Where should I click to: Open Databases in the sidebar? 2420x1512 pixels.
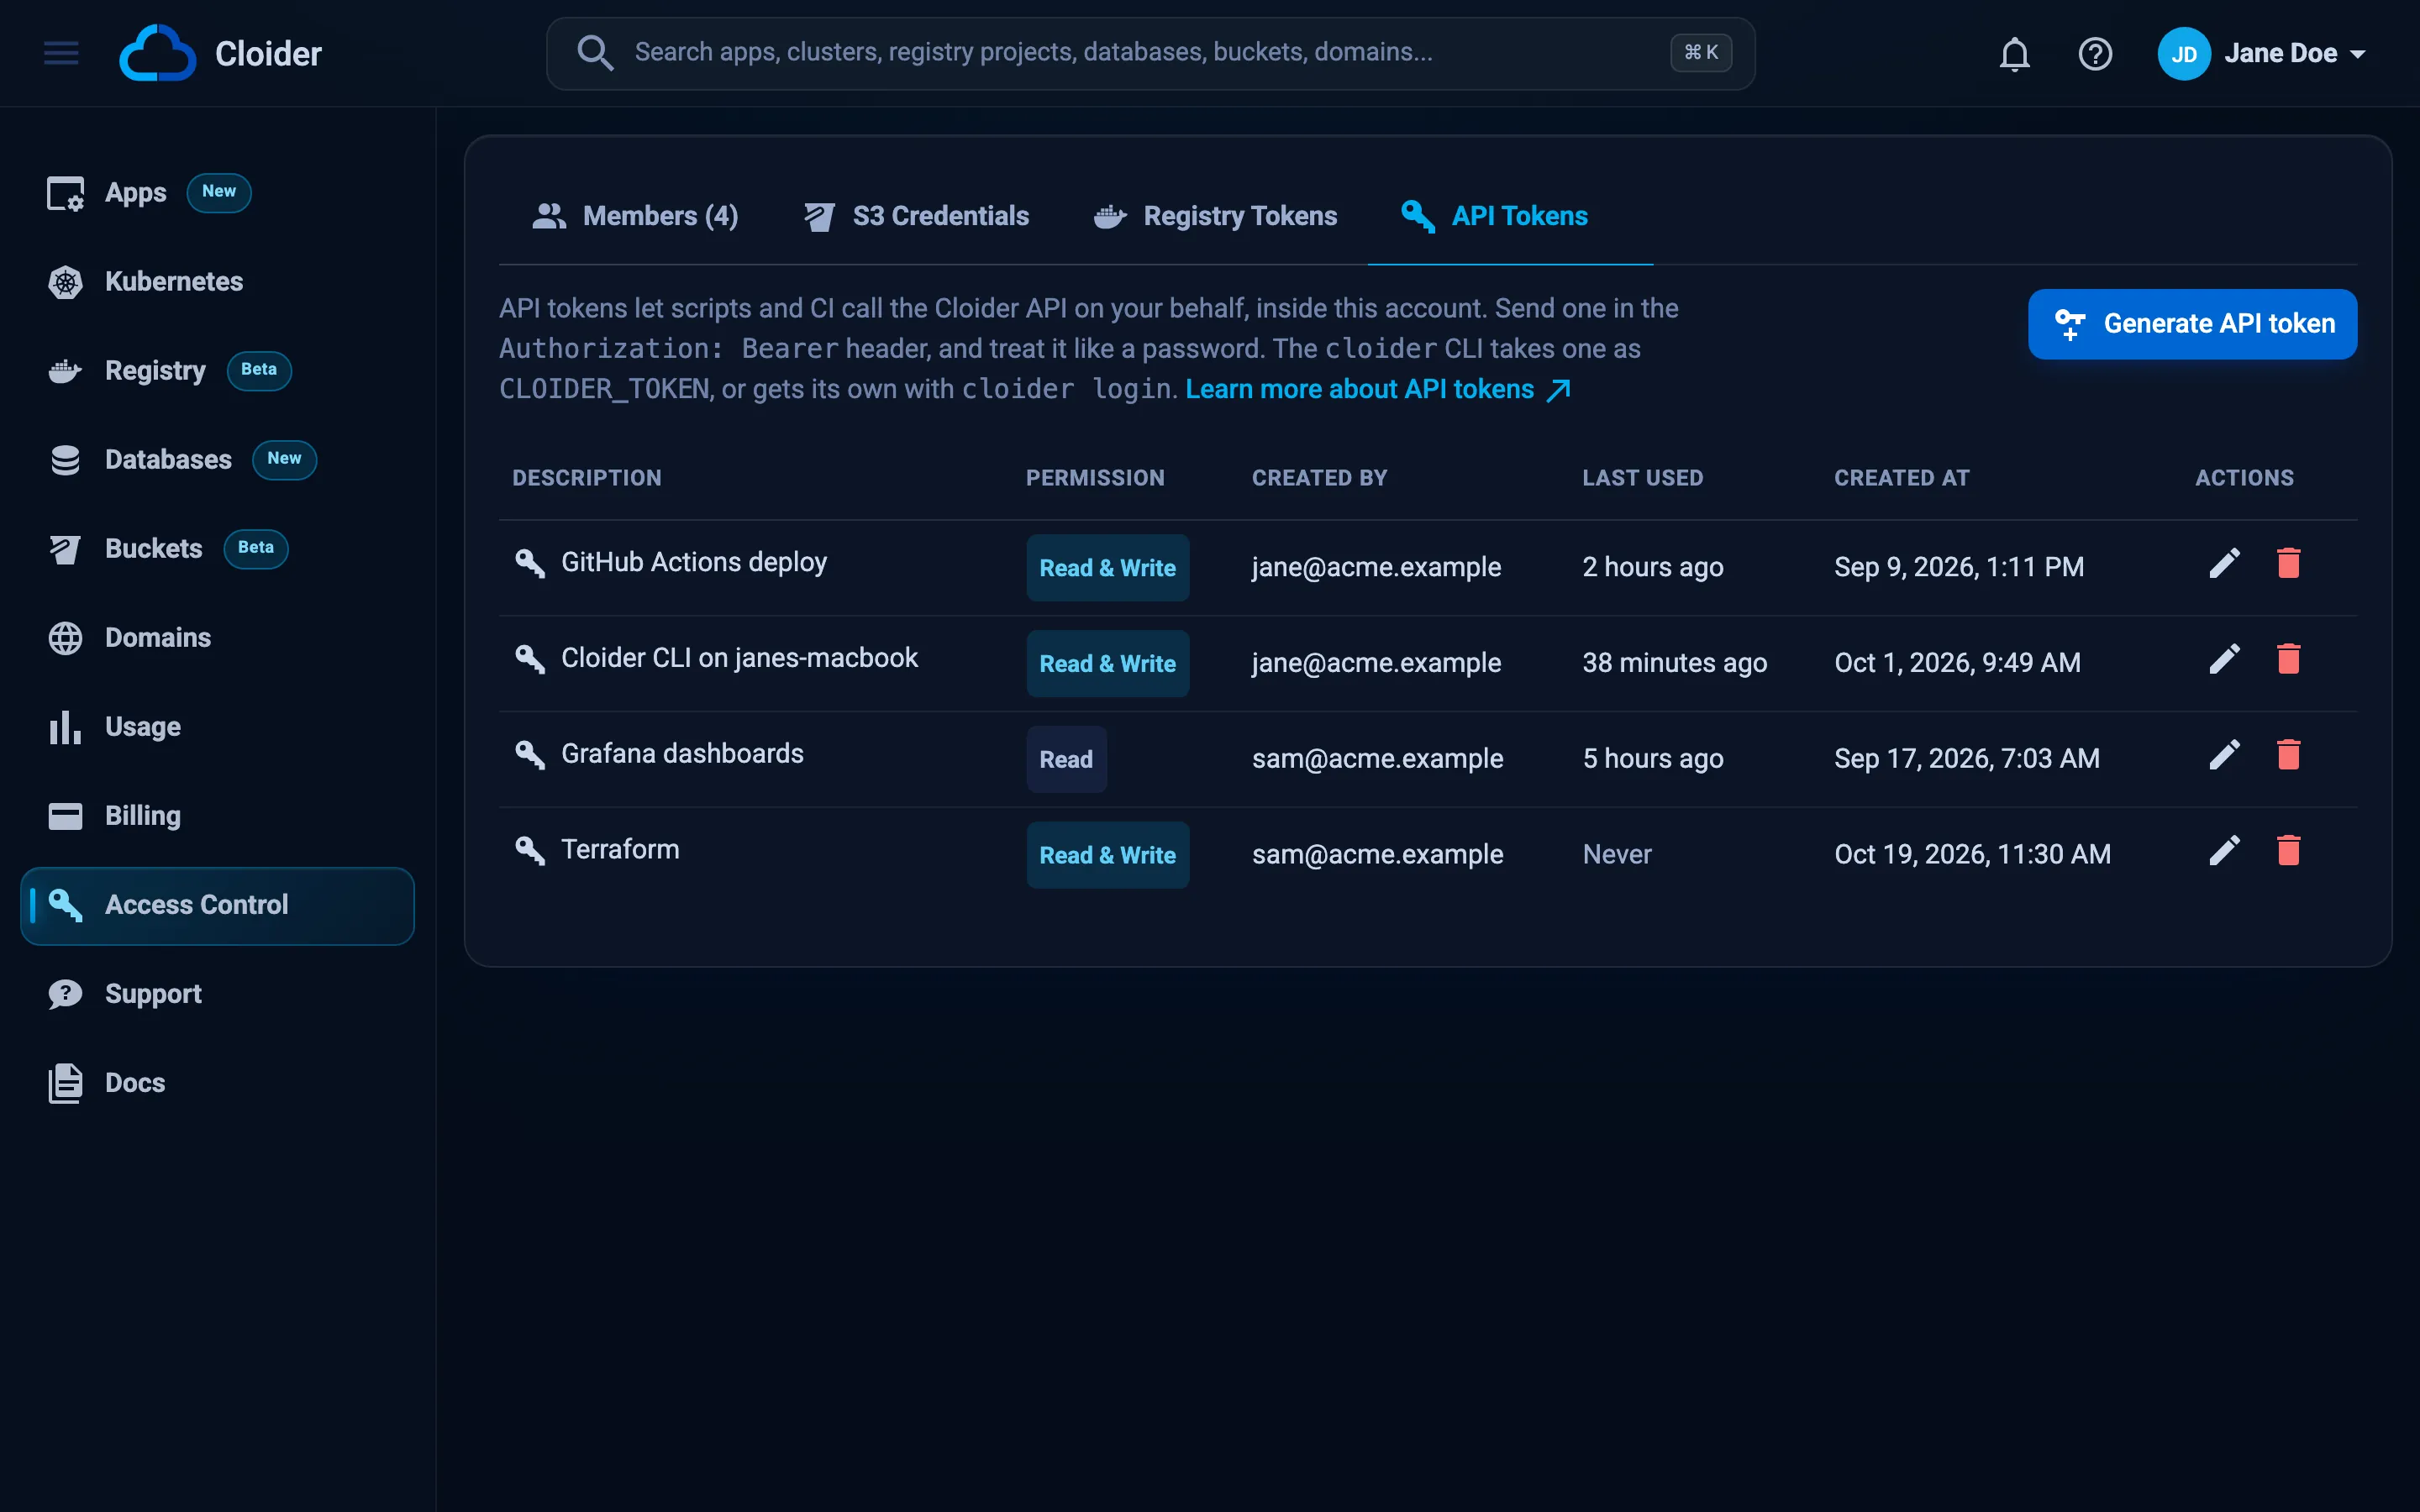coord(217,460)
